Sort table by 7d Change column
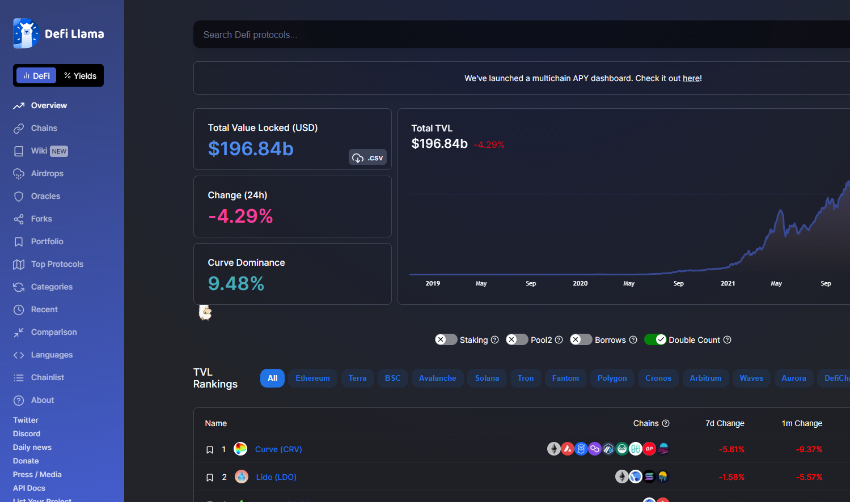The image size is (850, 502). coord(725,423)
